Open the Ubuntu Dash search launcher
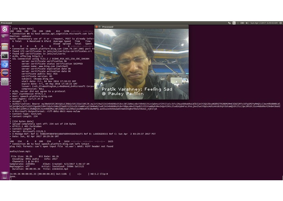Image resolution: width=283 pixels, height=201 pixels. [5, 29]
